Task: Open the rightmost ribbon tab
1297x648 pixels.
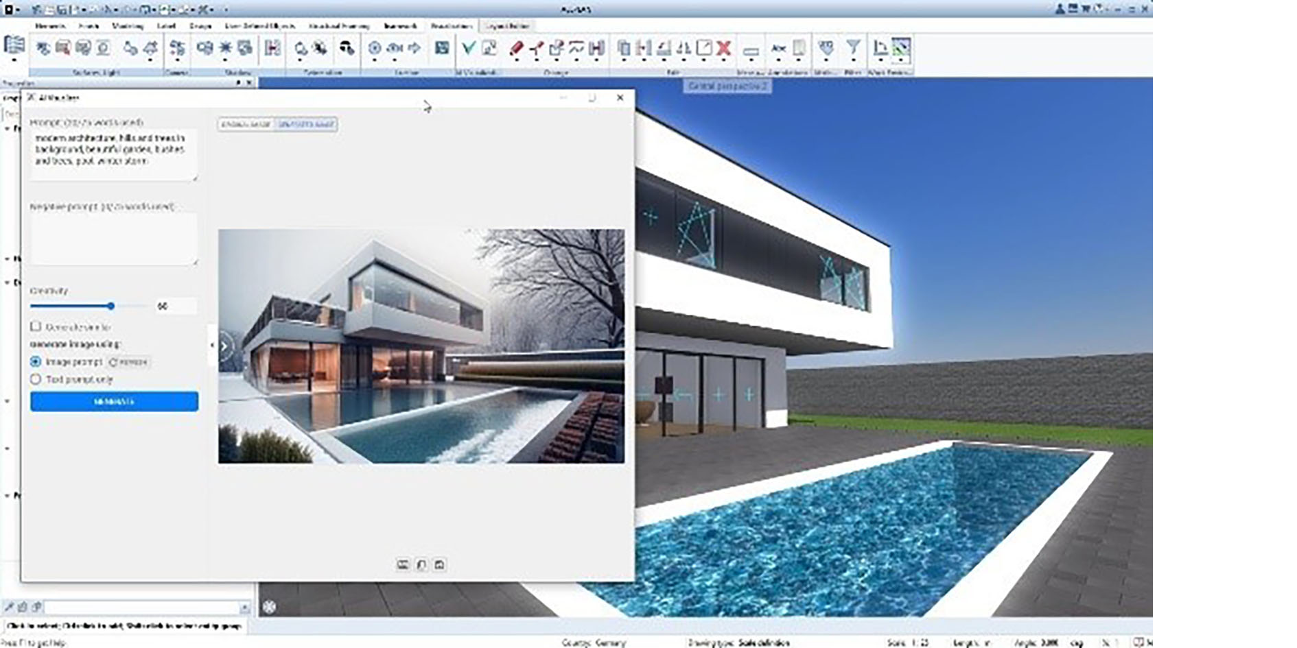Action: (x=507, y=26)
